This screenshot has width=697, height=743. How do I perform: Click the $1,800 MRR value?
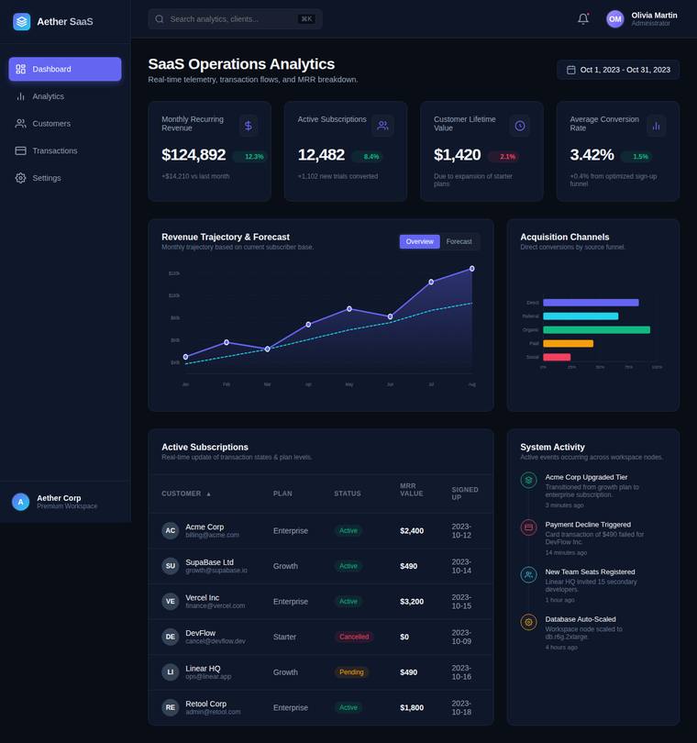(x=412, y=707)
